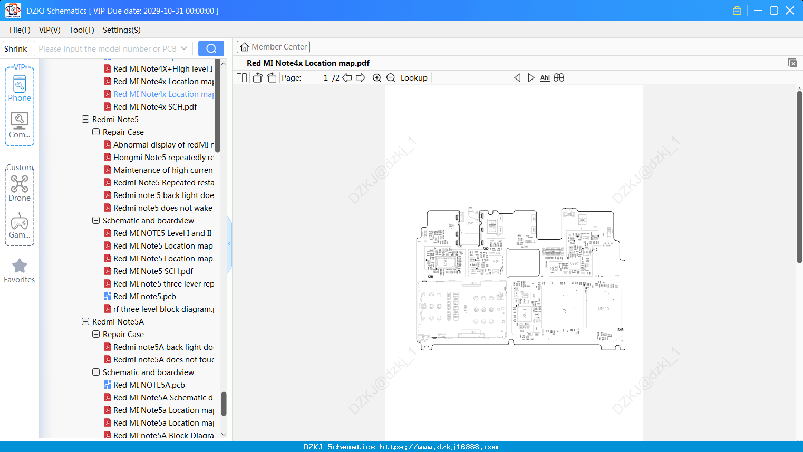Open the Tool(T) menu
The image size is (803, 452).
[82, 30]
